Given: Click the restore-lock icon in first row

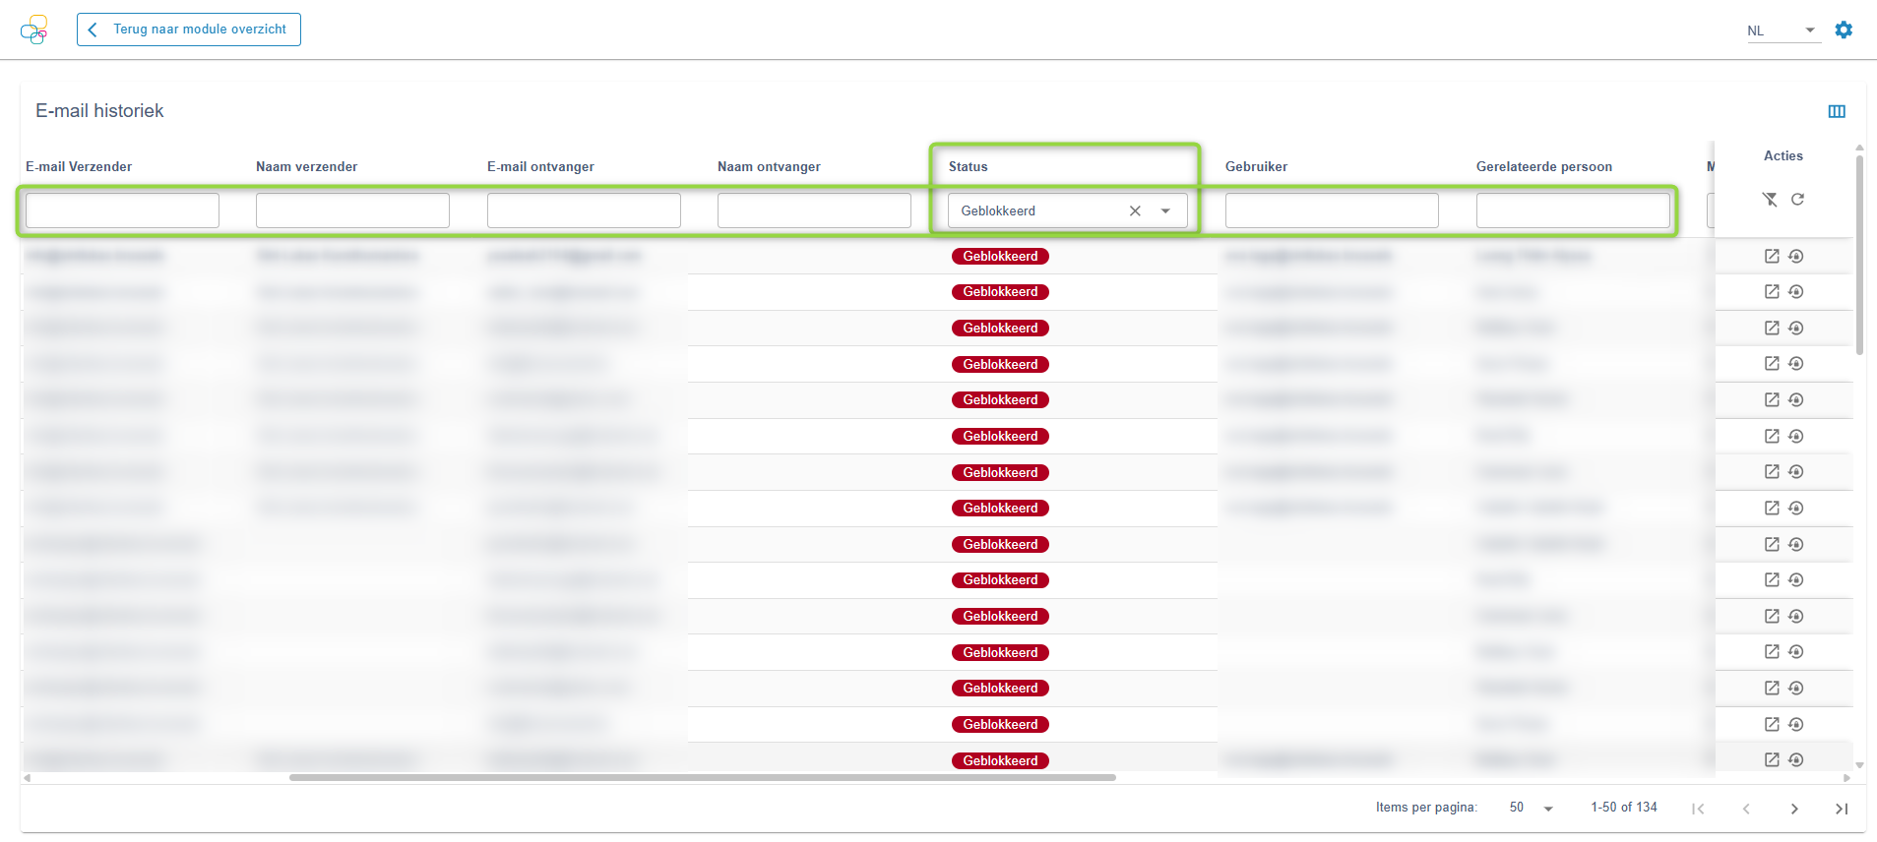Looking at the screenshot, I should click(x=1796, y=256).
